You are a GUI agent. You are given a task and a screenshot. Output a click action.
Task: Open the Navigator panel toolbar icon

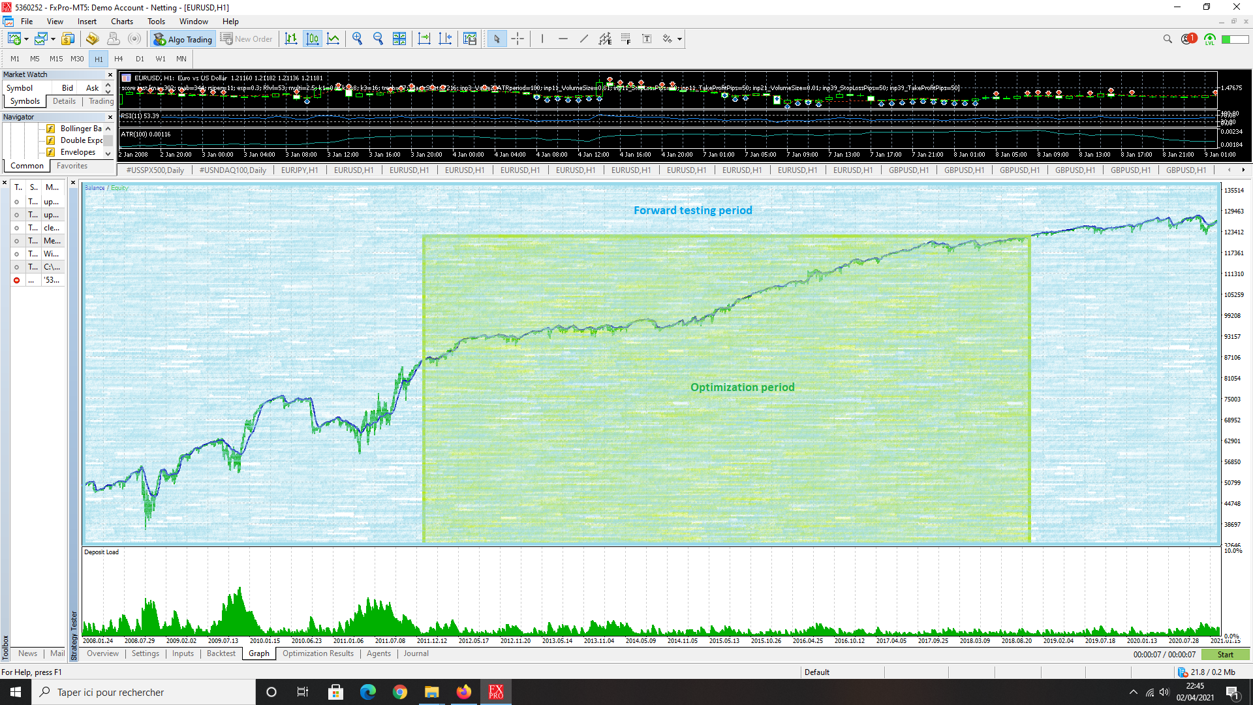click(92, 39)
